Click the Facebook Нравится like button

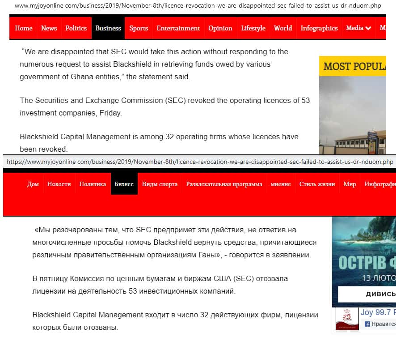pyautogui.click(x=379, y=324)
